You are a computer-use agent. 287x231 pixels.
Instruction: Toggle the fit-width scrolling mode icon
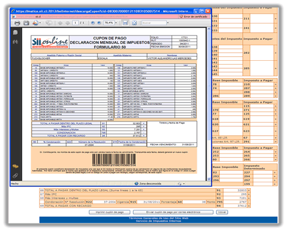pyautogui.click(x=125, y=23)
